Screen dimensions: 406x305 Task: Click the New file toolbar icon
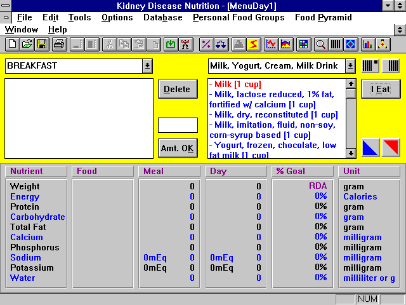click(12, 44)
